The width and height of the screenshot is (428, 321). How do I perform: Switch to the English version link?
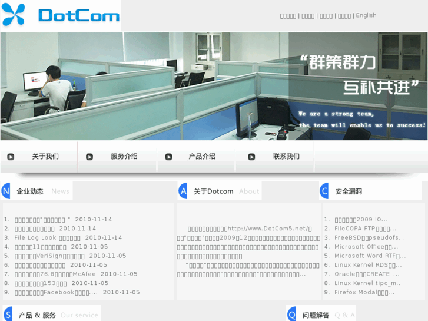366,15
